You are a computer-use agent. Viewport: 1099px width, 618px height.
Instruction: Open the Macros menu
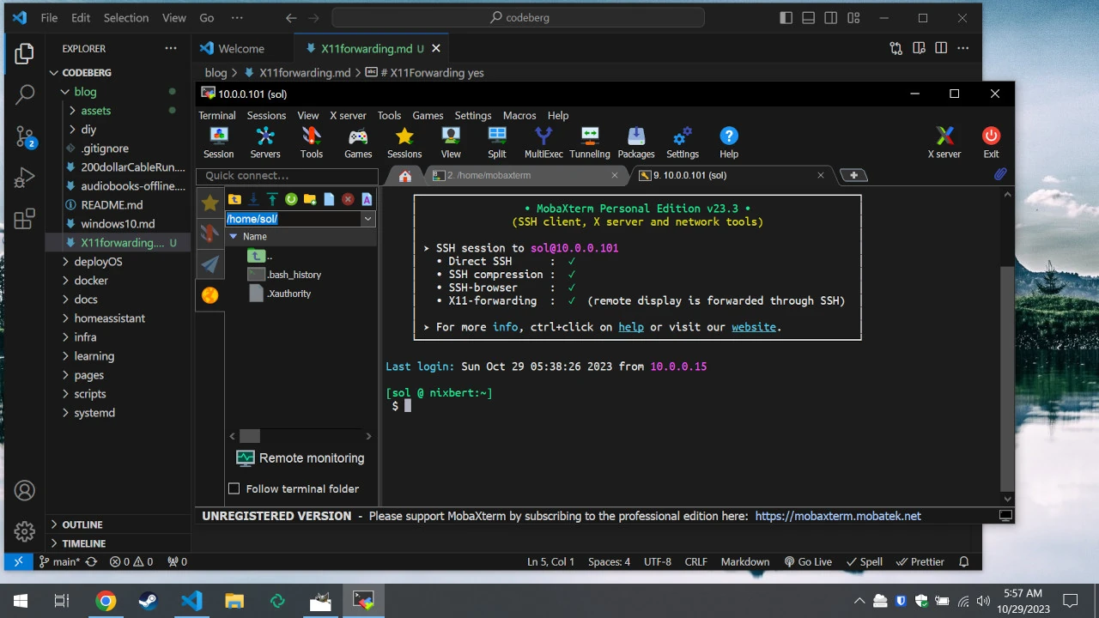[519, 115]
